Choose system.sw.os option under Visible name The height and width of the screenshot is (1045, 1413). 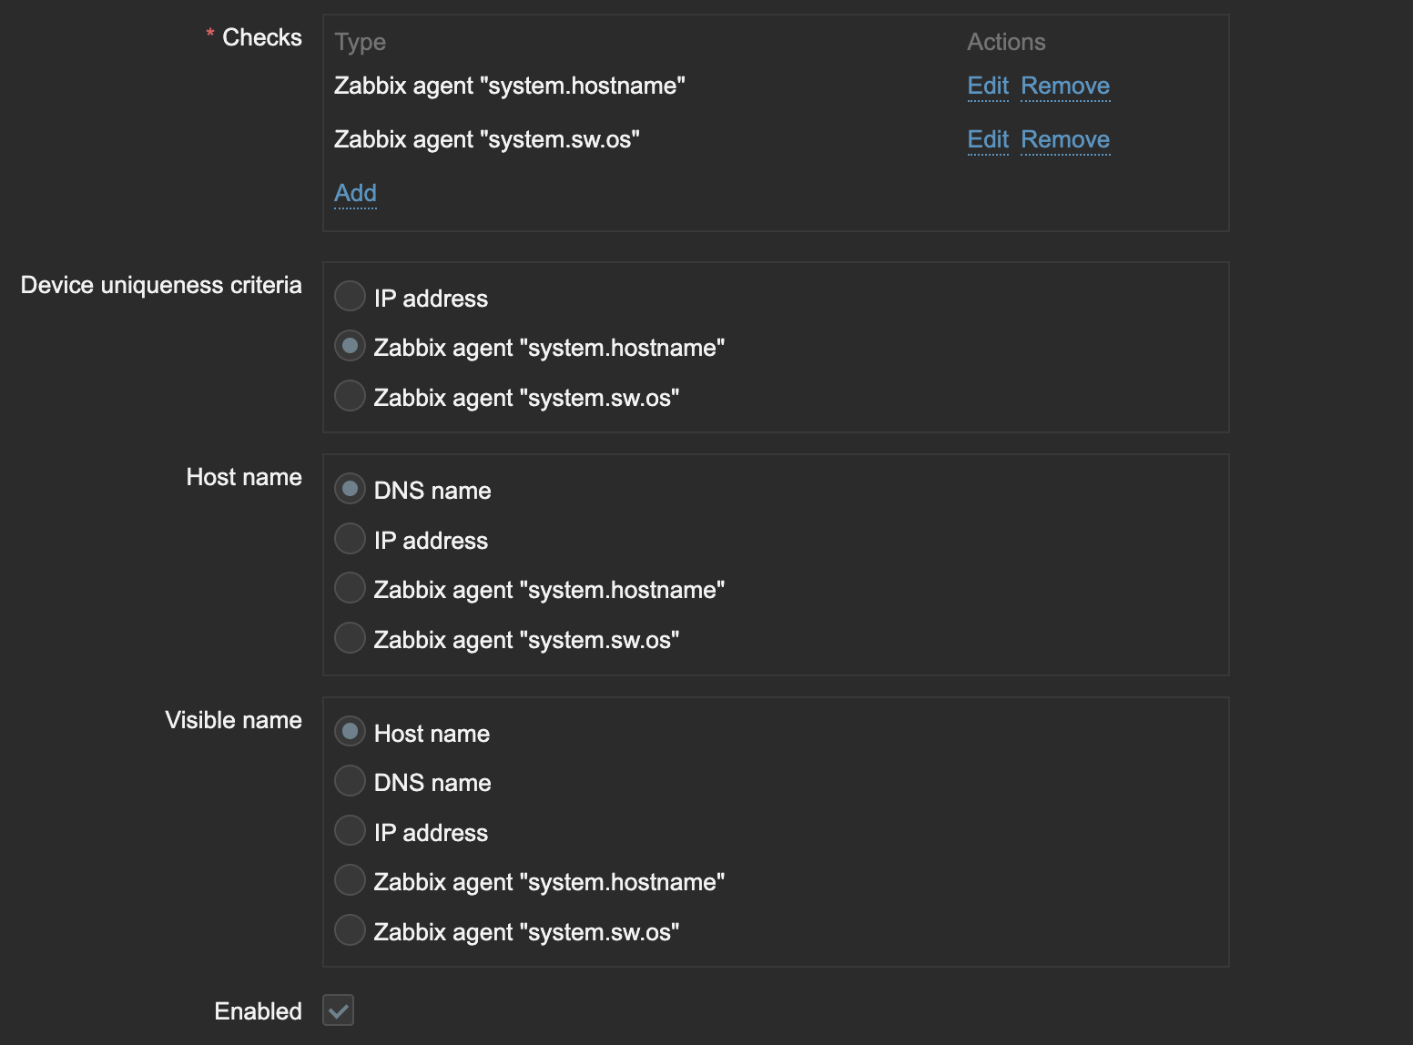351,930
